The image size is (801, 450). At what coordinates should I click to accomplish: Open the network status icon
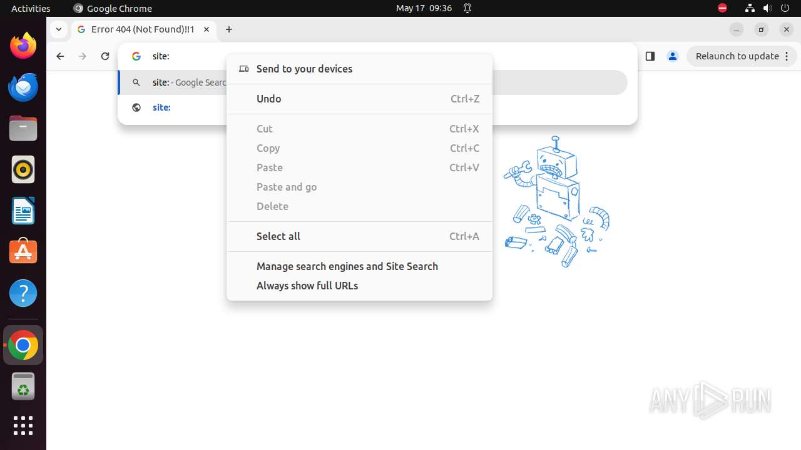[750, 8]
